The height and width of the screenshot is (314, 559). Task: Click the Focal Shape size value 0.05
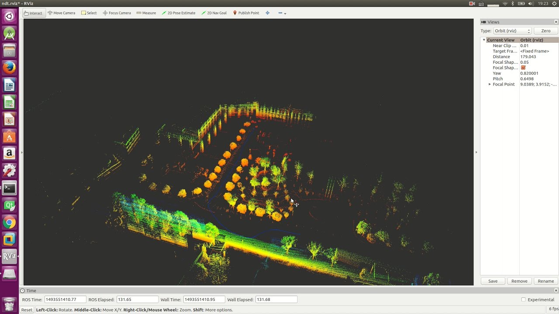tap(524, 62)
